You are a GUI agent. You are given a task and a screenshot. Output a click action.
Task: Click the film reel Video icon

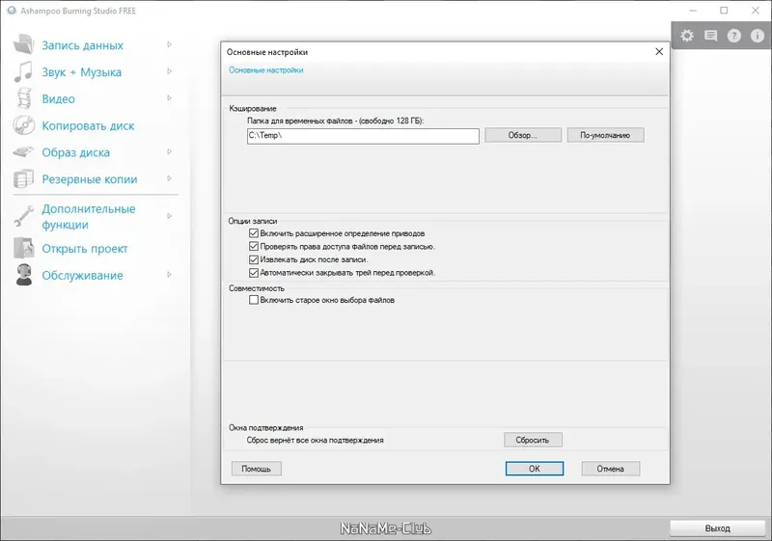pos(24,98)
